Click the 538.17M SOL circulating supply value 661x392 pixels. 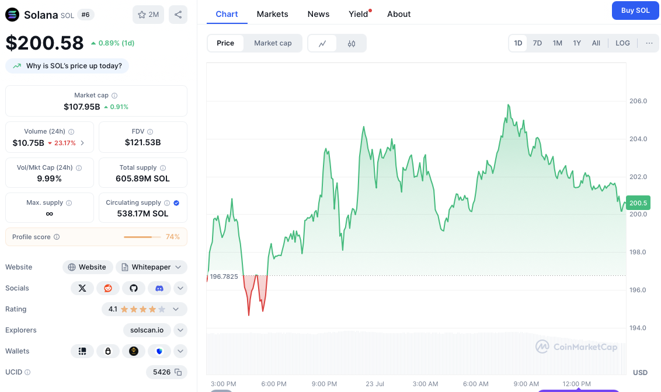pos(143,214)
